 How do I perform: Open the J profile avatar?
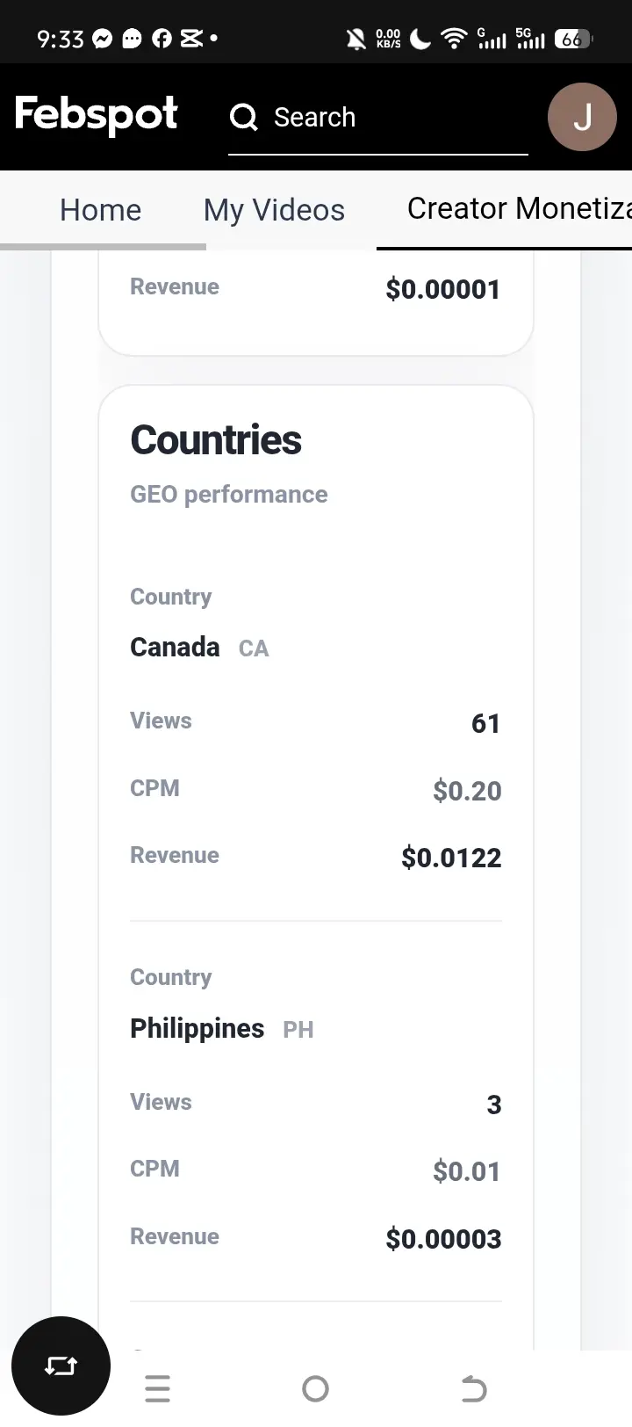tap(582, 117)
